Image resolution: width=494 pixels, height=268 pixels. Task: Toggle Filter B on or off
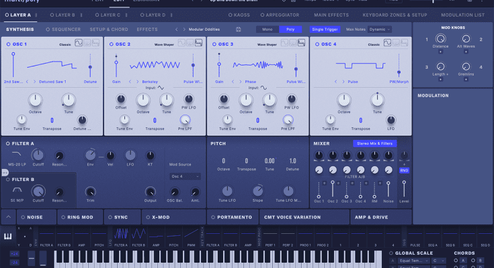click(8, 180)
